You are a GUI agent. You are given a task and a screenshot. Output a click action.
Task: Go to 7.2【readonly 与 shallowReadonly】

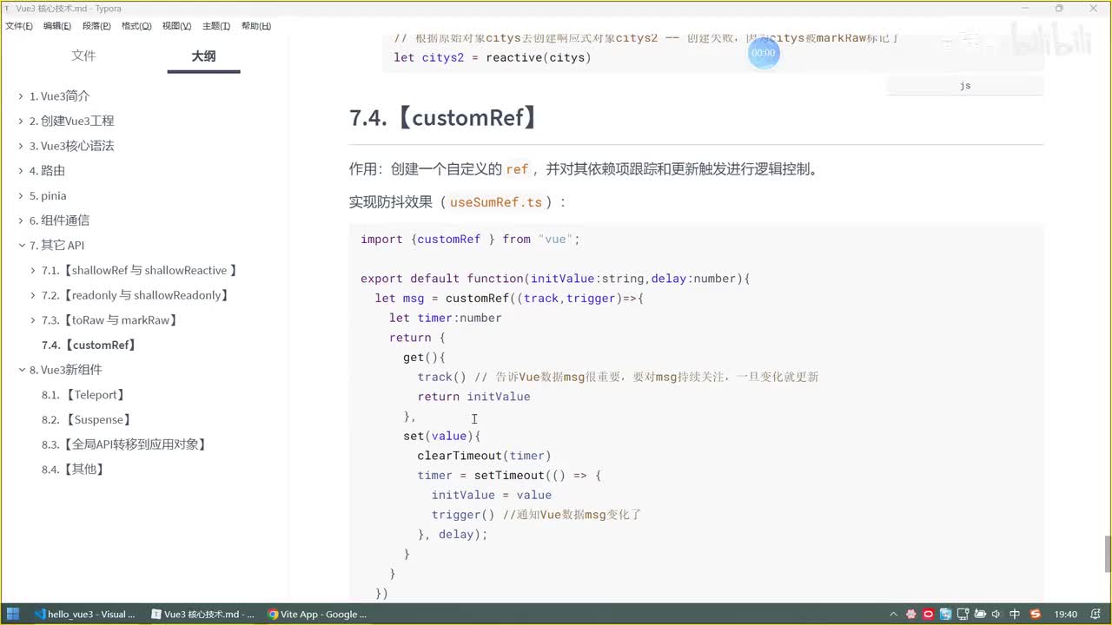click(x=136, y=295)
